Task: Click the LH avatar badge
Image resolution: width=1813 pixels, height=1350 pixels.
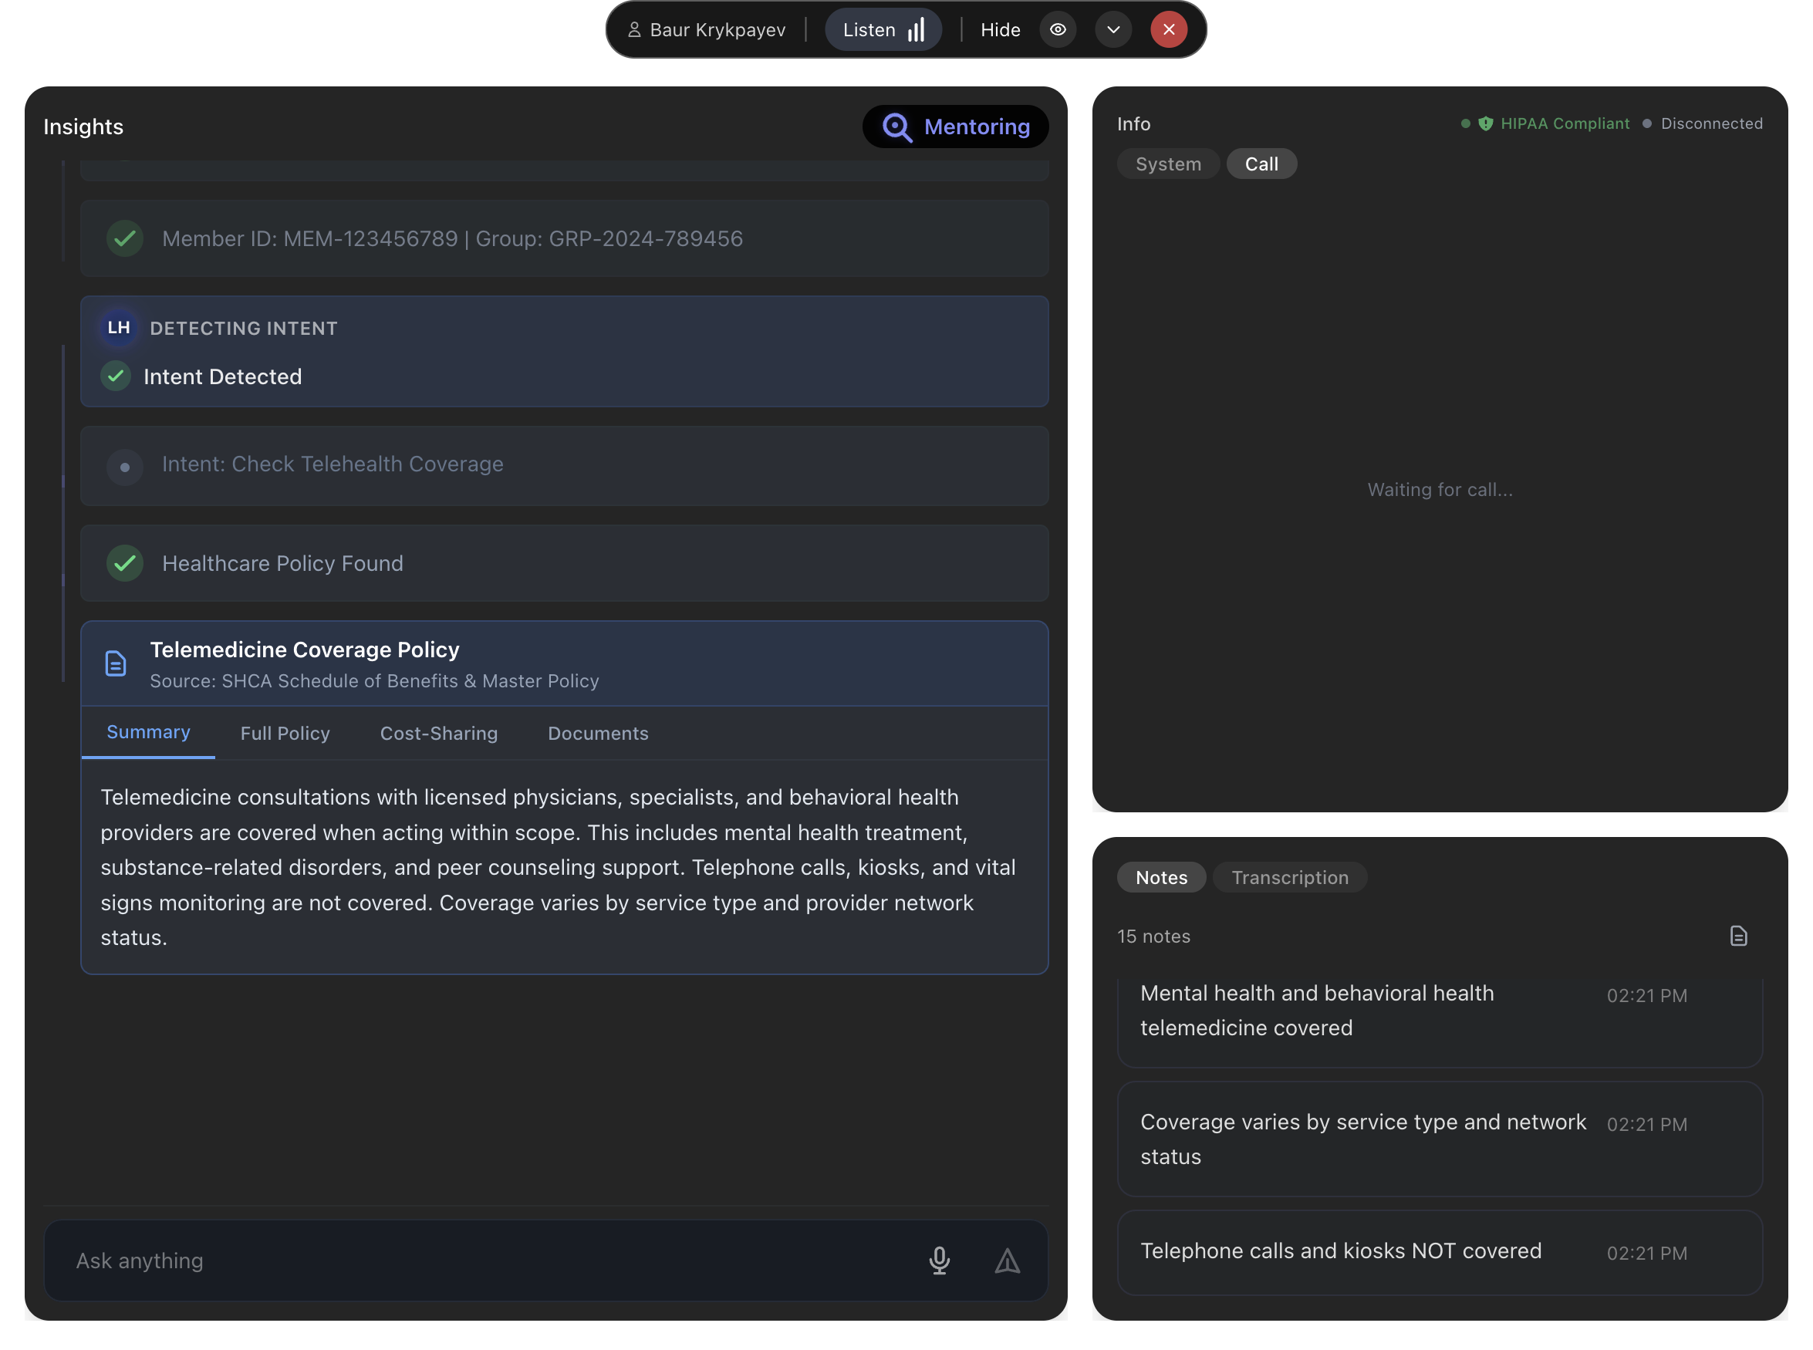Action: (119, 328)
